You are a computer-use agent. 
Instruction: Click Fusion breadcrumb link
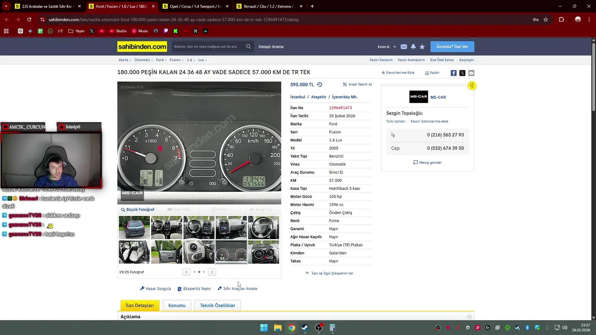tap(175, 60)
